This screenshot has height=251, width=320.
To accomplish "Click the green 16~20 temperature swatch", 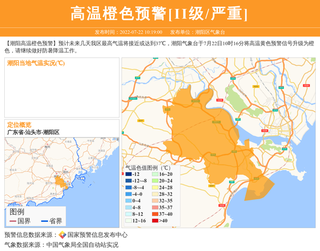I will (155, 174).
